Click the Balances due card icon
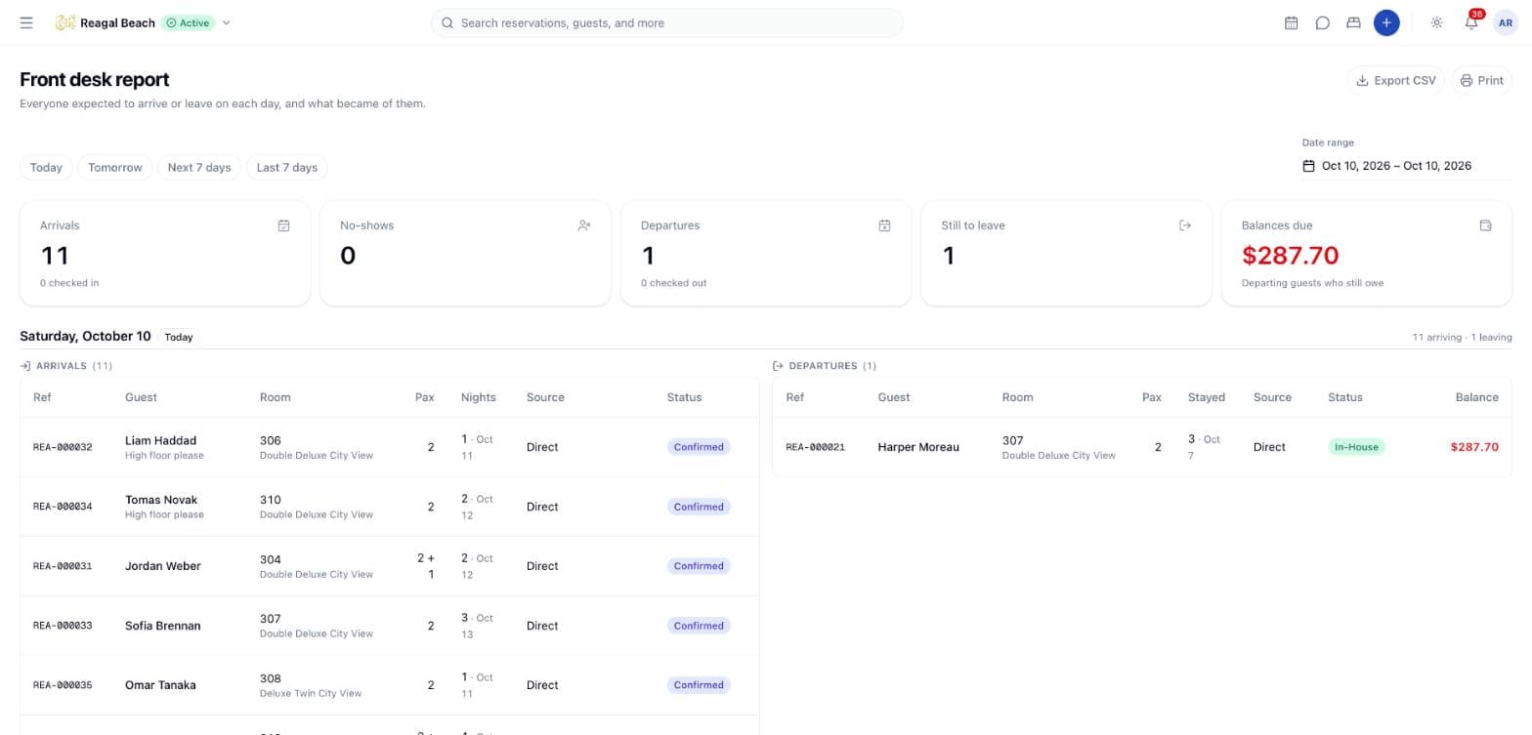This screenshot has height=735, width=1532. (1485, 225)
